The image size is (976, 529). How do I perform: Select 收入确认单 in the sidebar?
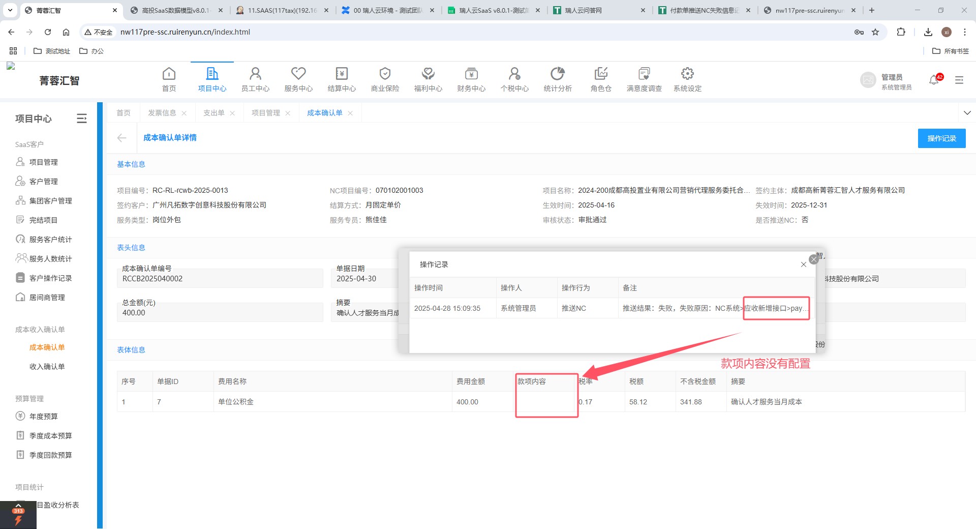click(47, 367)
